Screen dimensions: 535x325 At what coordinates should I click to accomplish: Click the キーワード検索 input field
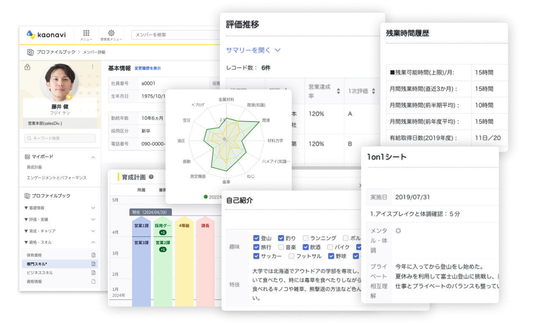coord(60,138)
